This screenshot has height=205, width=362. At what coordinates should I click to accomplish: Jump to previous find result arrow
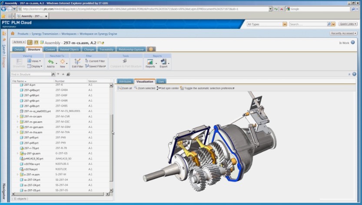pos(63,74)
